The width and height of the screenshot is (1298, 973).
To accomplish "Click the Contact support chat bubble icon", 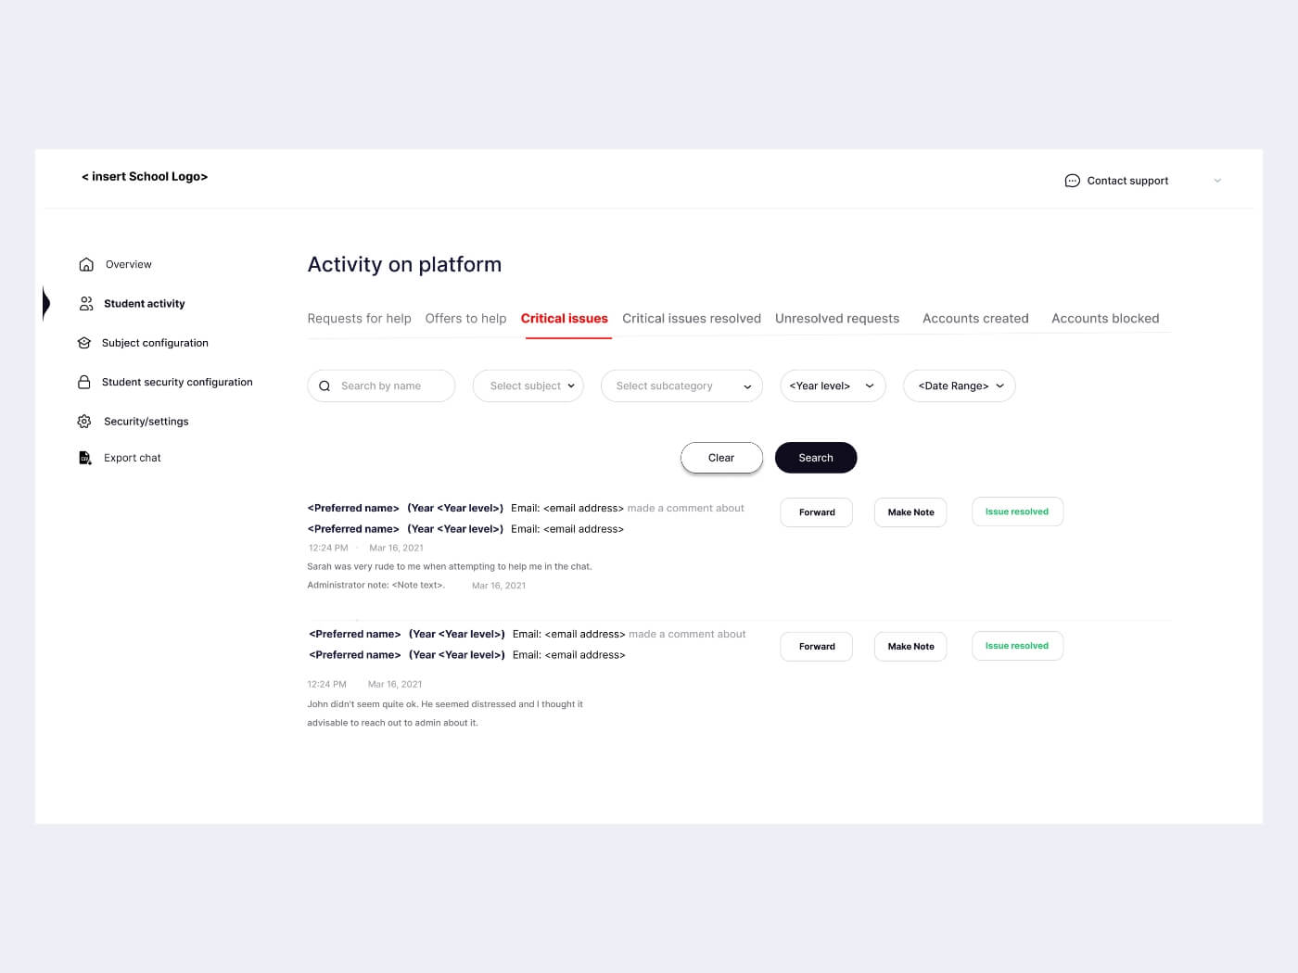I will [1073, 181].
